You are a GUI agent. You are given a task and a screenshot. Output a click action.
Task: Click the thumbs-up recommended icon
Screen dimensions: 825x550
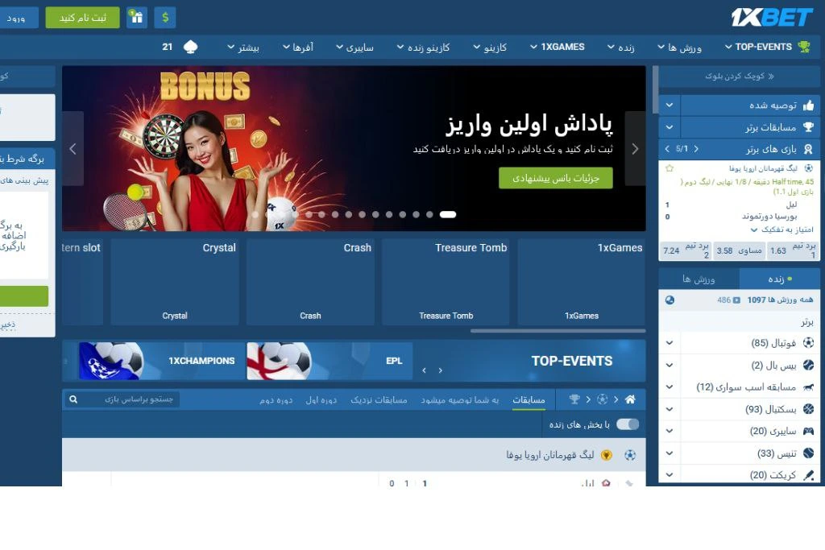click(809, 105)
